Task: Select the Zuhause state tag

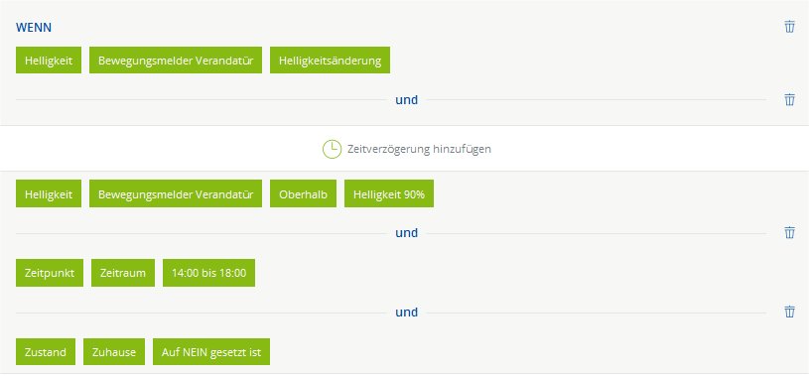Action: click(x=114, y=352)
